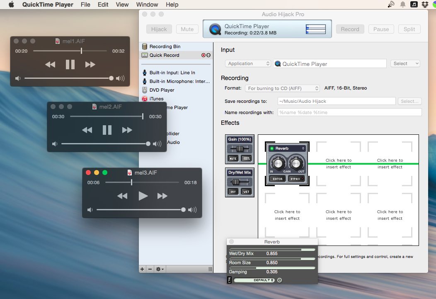Open the Reverb effect selector arrows
The height and width of the screenshot is (299, 436).
tap(303, 148)
